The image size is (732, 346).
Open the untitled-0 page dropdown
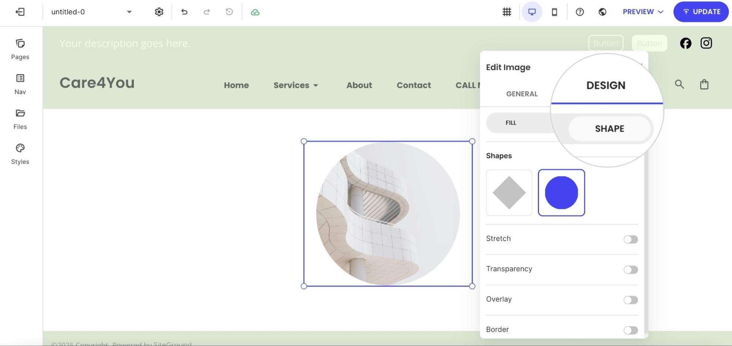92,12
